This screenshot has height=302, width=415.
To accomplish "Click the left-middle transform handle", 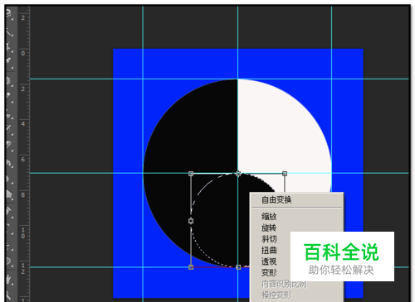I will coord(191,221).
